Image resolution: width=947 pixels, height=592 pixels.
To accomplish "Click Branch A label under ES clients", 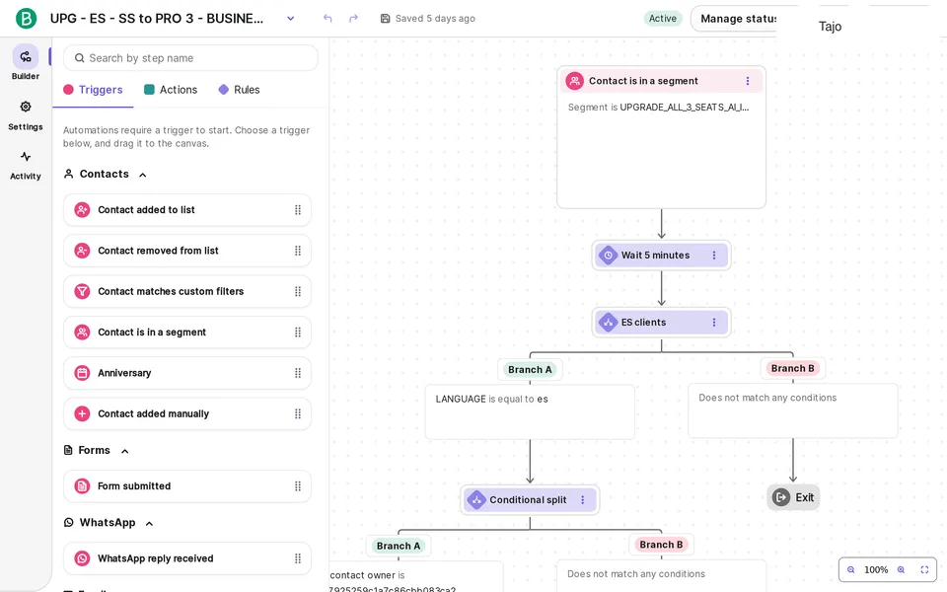I will click(530, 370).
